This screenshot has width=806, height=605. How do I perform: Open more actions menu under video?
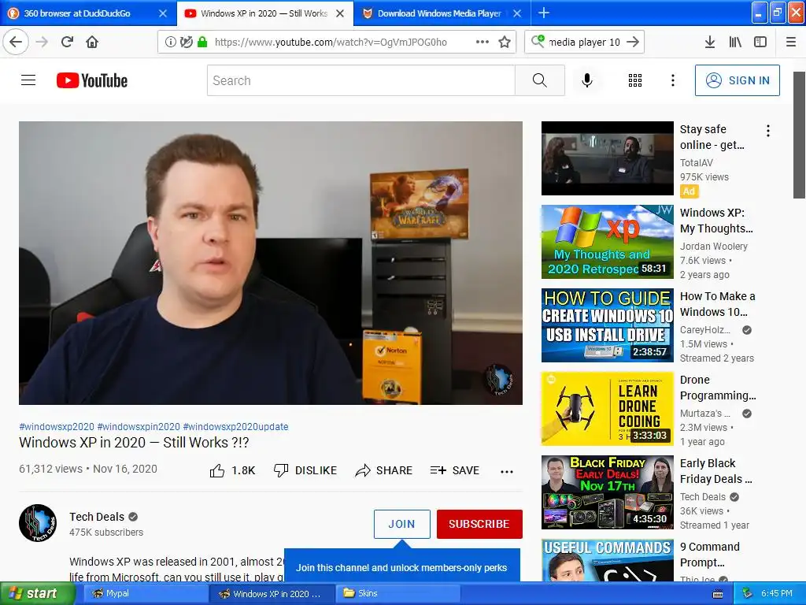[507, 471]
